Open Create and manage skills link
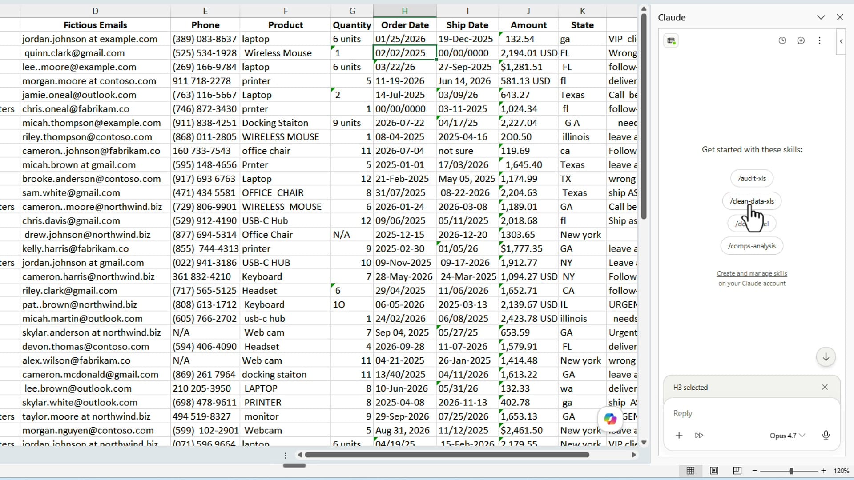The height and width of the screenshot is (480, 854). [x=752, y=273]
